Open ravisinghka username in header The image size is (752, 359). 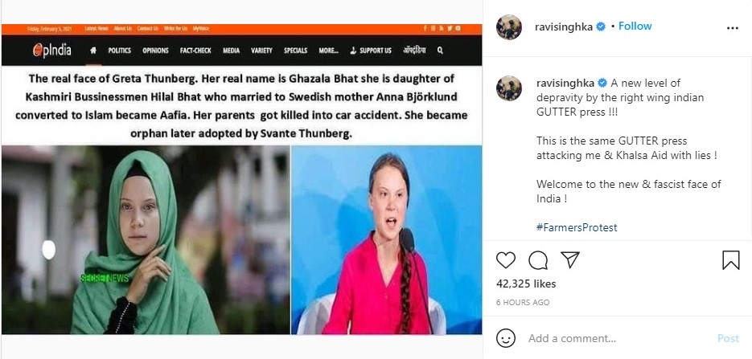pos(564,27)
